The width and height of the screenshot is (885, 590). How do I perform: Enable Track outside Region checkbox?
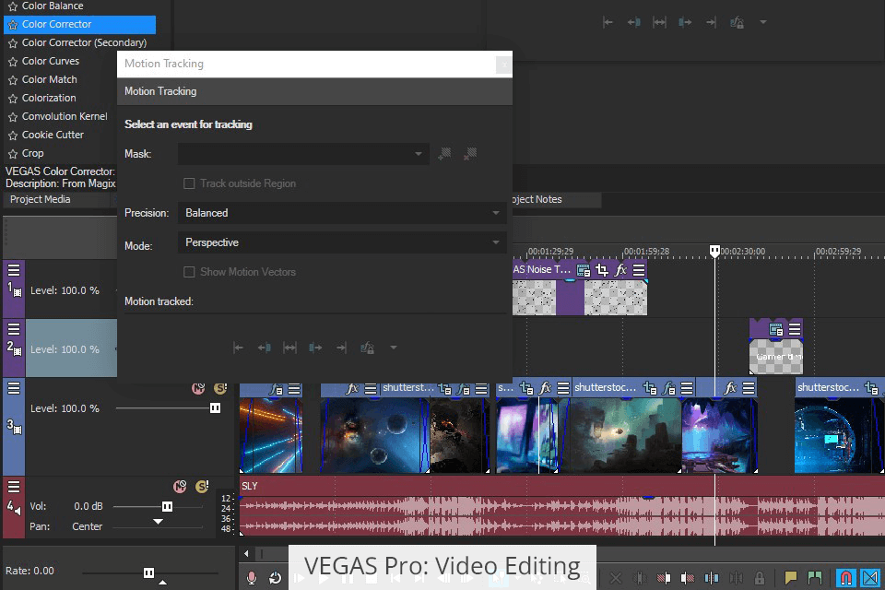click(x=189, y=183)
